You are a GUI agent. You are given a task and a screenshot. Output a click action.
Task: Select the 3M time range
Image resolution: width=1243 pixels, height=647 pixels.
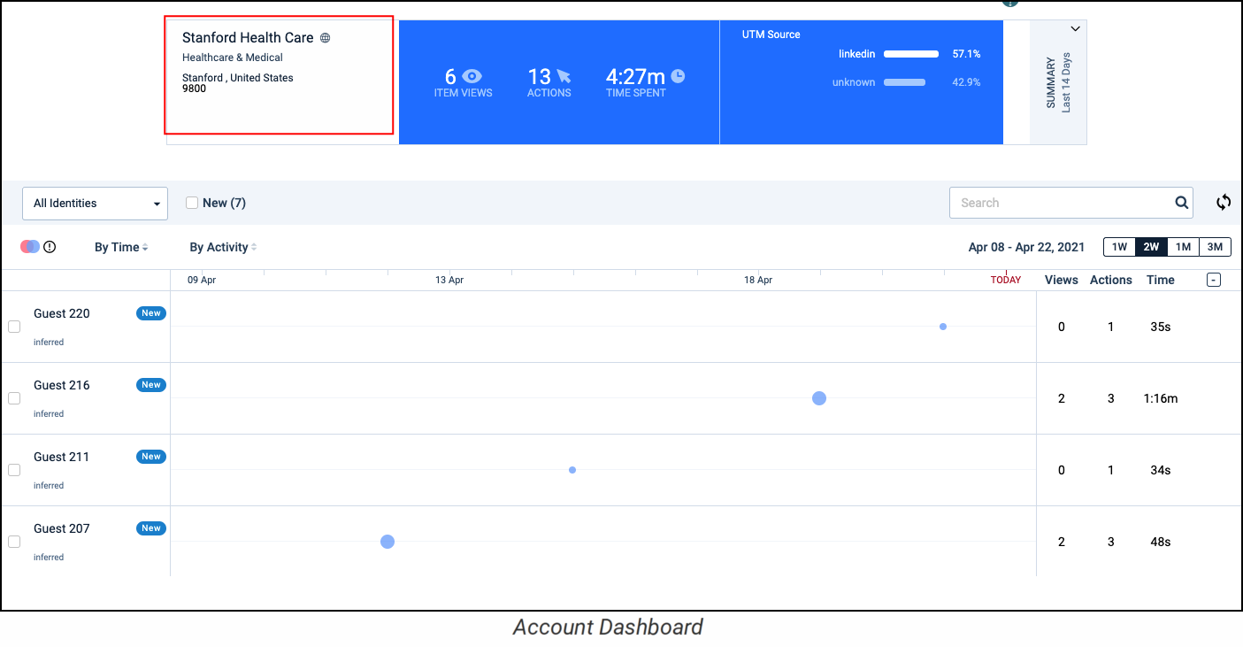click(x=1215, y=247)
